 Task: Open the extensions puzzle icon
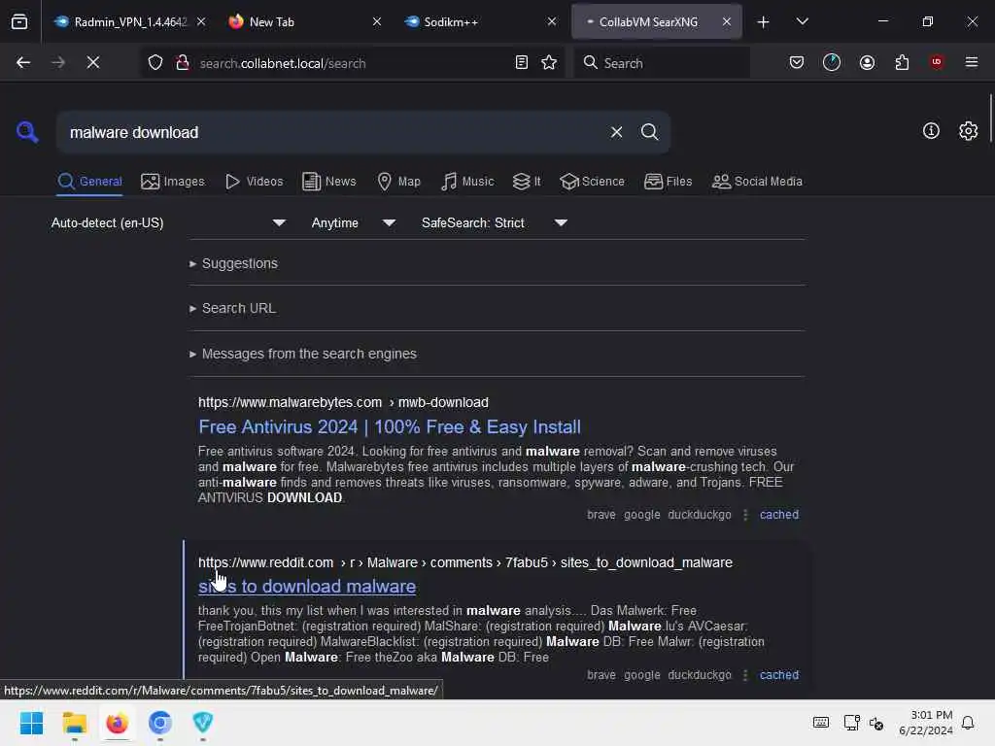point(903,62)
